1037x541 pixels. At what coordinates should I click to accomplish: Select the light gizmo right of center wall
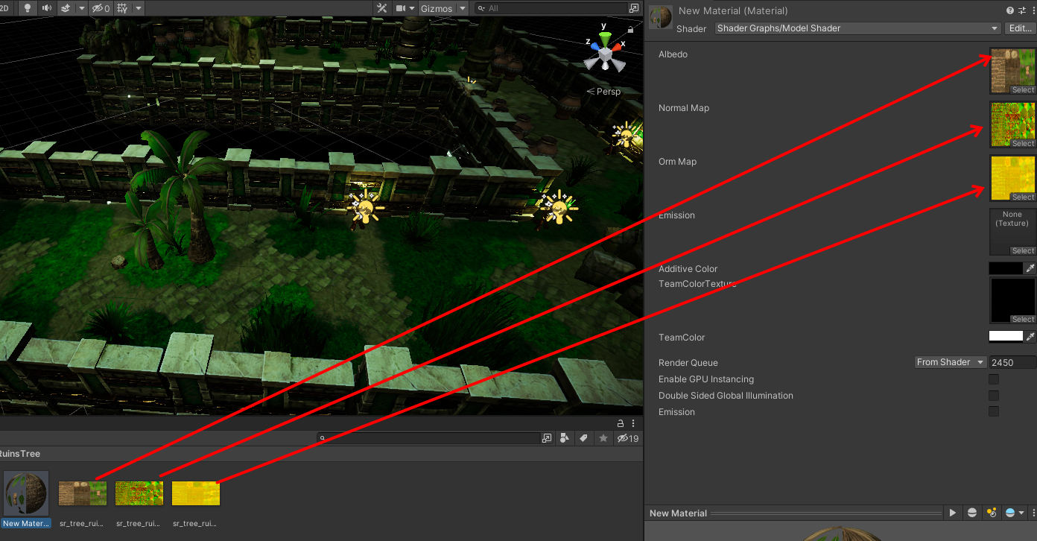click(559, 206)
